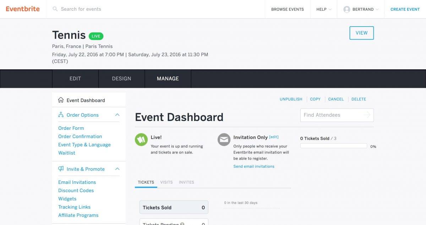
Task: Click the tickets sold progress bar
Action: pyautogui.click(x=333, y=146)
